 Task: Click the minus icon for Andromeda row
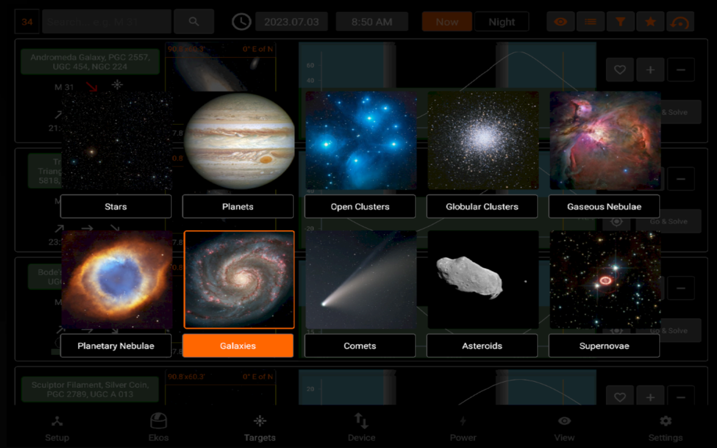[x=681, y=70]
